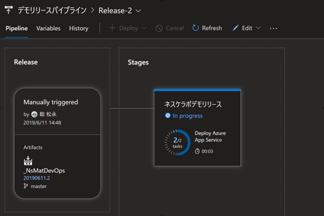Screen dimensions: 324x216
Task: Click the Manually triggered heading
Action: [51, 102]
